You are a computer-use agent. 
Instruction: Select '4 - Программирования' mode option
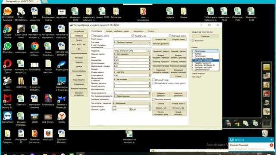pyautogui.click(x=205, y=63)
